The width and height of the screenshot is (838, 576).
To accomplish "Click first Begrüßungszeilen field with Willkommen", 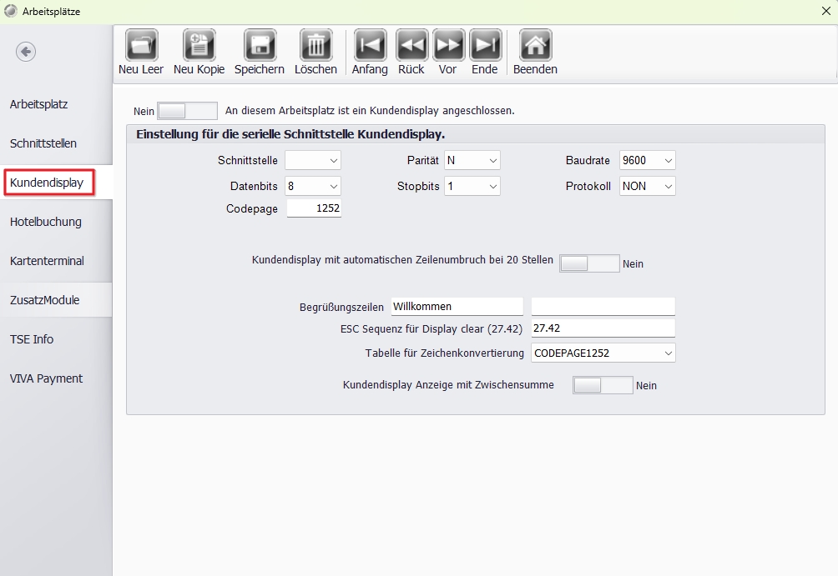I will pyautogui.click(x=457, y=307).
